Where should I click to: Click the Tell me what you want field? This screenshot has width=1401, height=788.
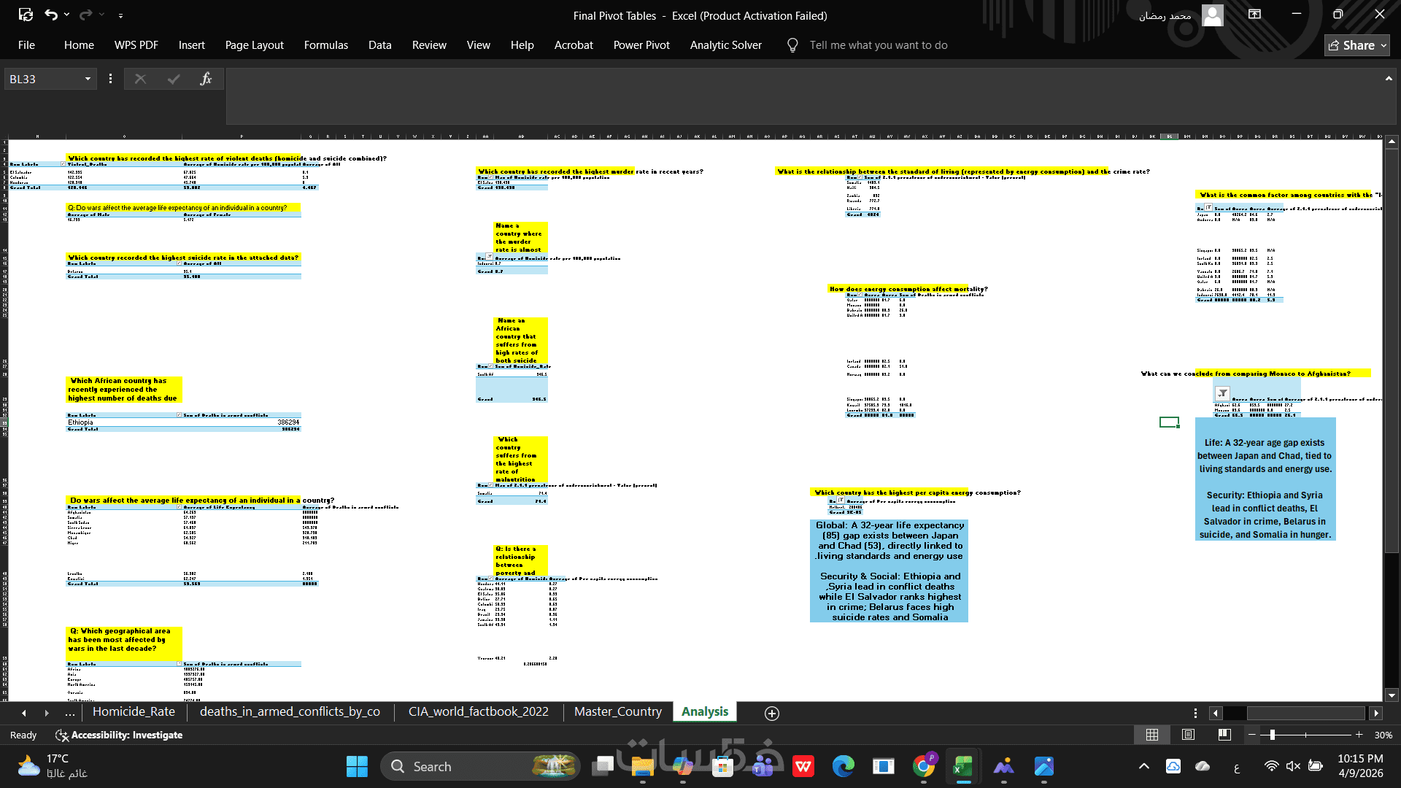pos(878,45)
